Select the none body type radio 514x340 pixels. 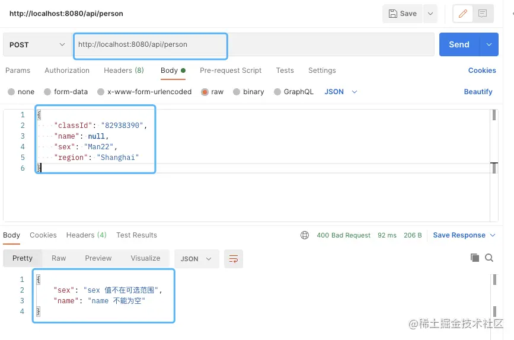pyautogui.click(x=11, y=92)
